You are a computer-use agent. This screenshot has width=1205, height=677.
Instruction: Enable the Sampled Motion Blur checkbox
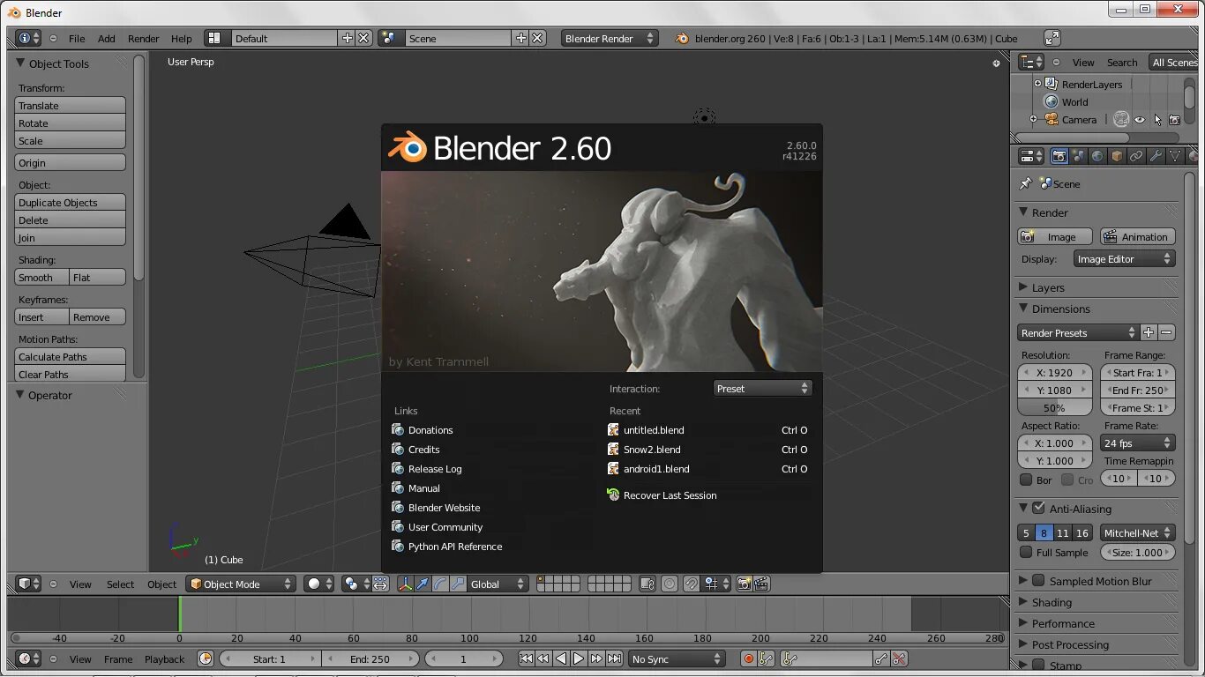click(1038, 580)
